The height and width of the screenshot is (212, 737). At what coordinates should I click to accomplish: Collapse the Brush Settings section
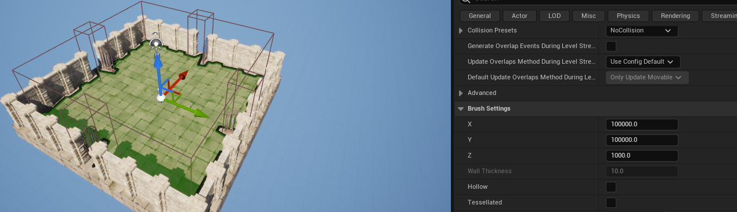point(461,108)
